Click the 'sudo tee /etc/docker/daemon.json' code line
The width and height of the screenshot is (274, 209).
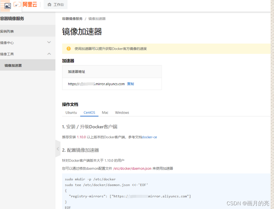point(106,185)
